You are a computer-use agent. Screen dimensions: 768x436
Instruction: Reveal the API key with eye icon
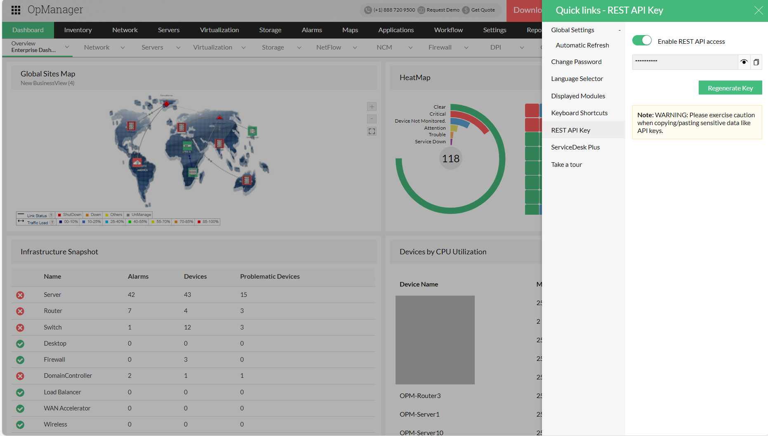(x=744, y=62)
